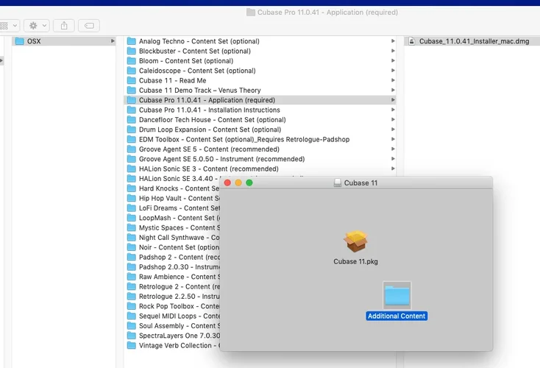
Task: Select Soul Assembly - Content folder
Action: (x=172, y=326)
